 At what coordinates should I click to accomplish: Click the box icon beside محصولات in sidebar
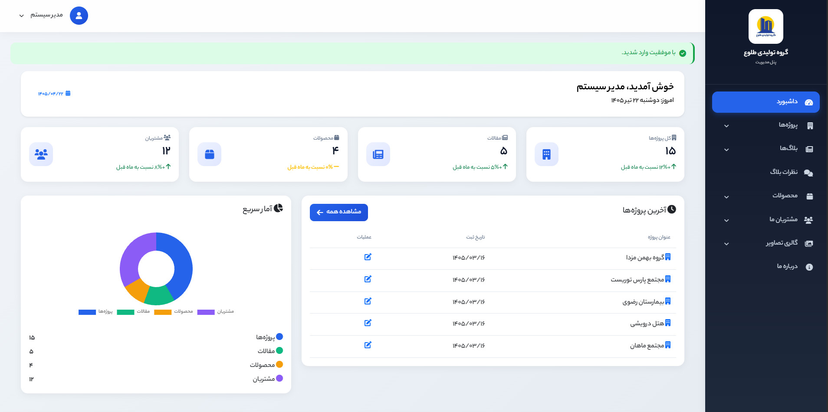[x=810, y=196]
